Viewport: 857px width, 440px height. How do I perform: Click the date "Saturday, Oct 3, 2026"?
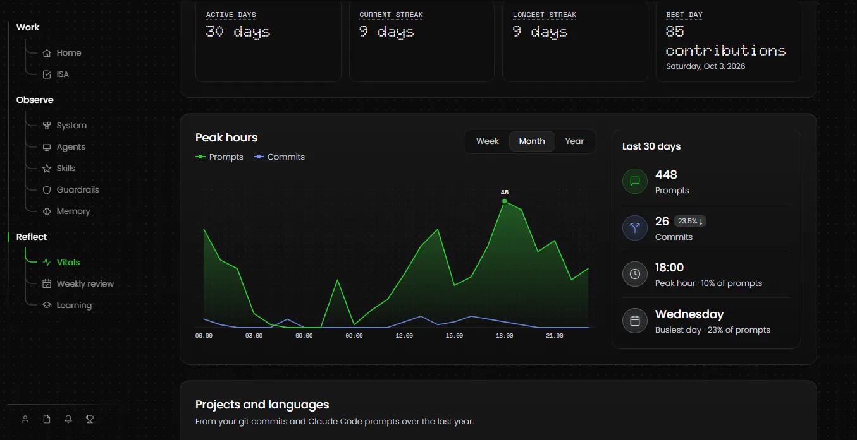pos(706,66)
